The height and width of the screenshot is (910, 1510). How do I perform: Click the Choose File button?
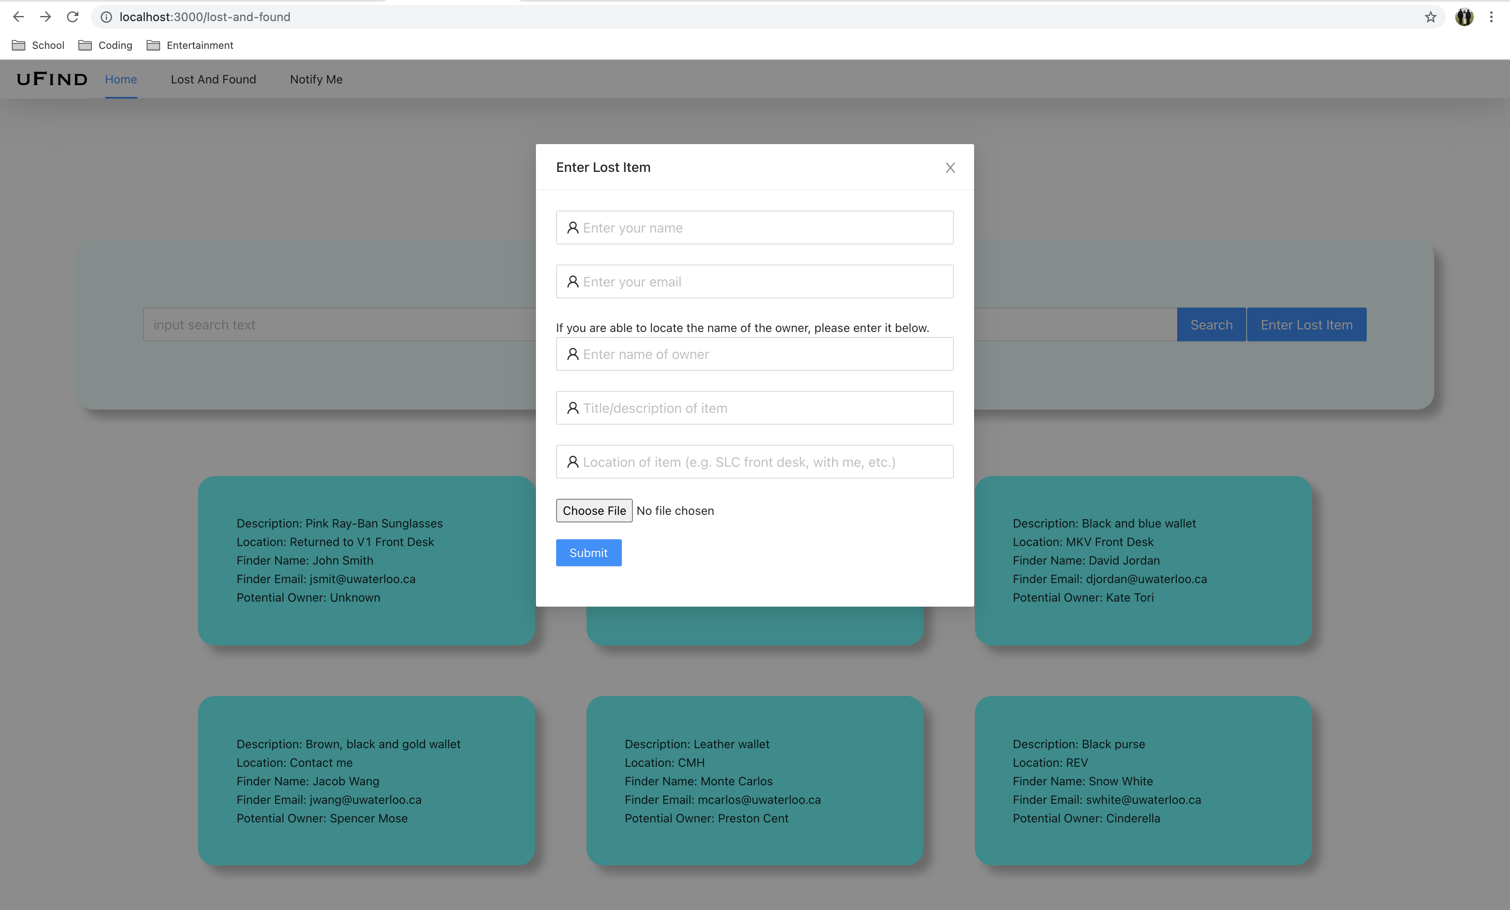pyautogui.click(x=594, y=511)
